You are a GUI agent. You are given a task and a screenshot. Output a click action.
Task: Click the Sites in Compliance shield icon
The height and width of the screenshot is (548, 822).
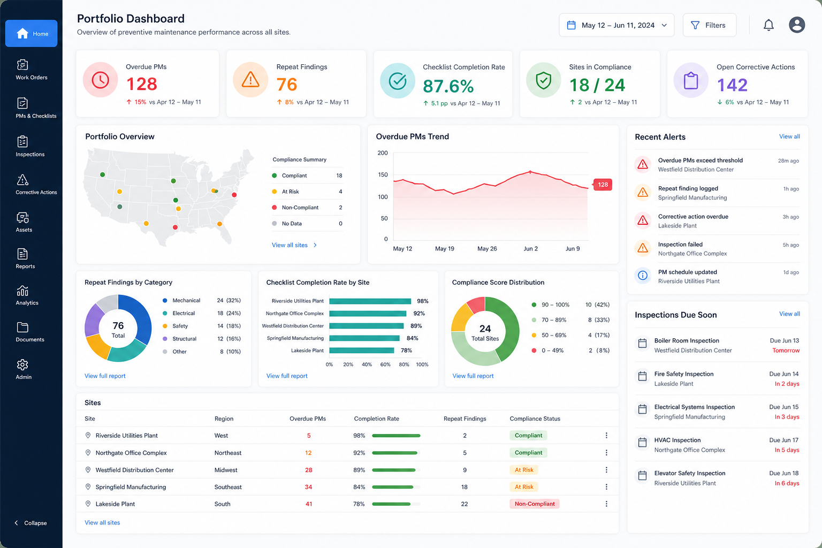[544, 81]
